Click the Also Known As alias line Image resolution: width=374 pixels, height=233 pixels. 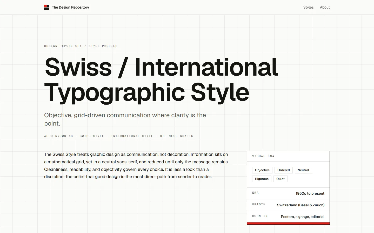(119, 136)
